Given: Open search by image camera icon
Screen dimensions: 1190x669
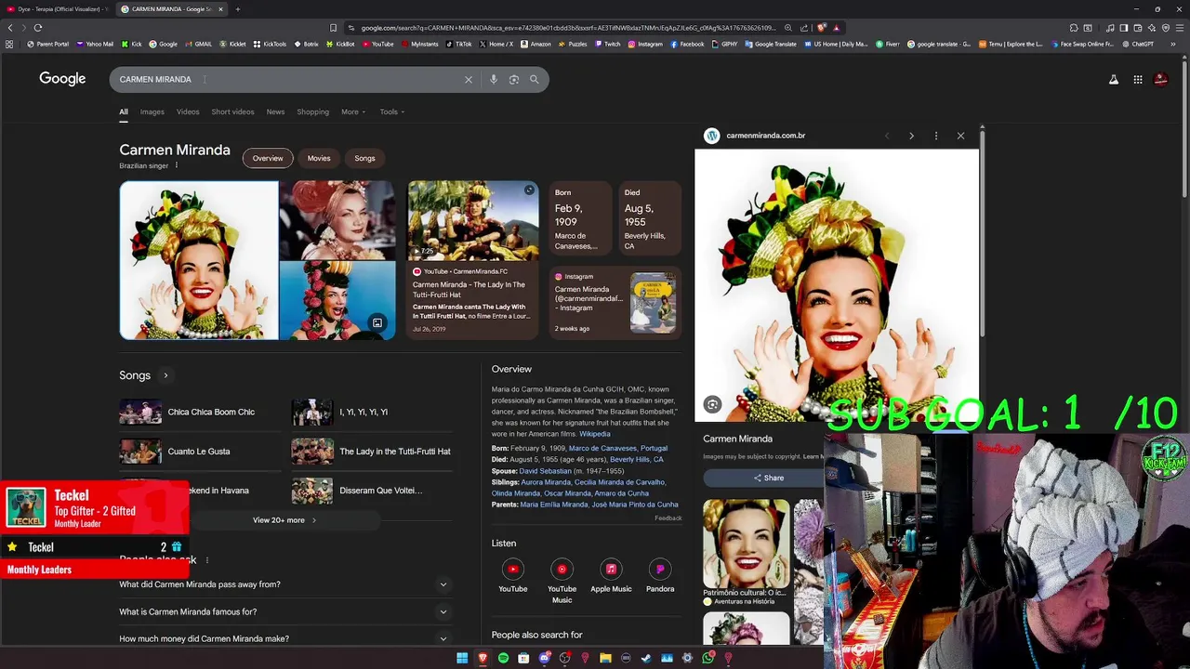Looking at the screenshot, I should pos(514,80).
